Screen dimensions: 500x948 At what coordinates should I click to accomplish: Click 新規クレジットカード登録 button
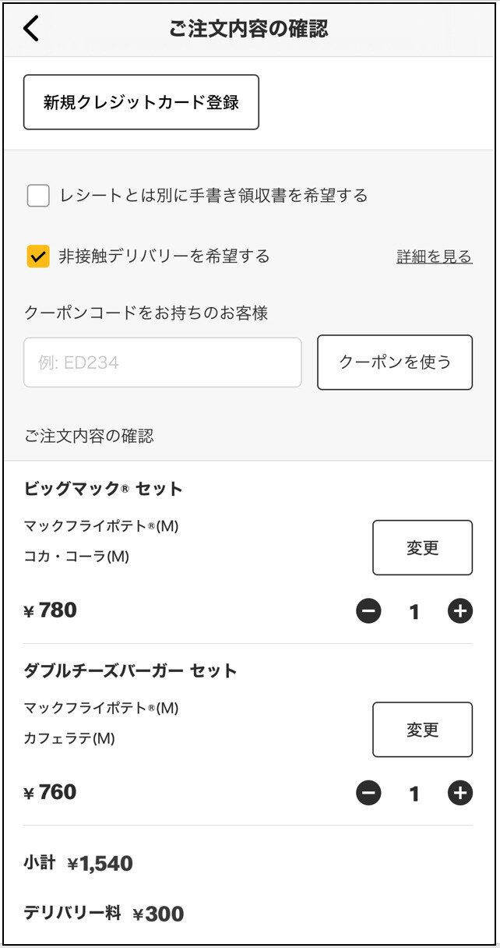click(x=141, y=102)
